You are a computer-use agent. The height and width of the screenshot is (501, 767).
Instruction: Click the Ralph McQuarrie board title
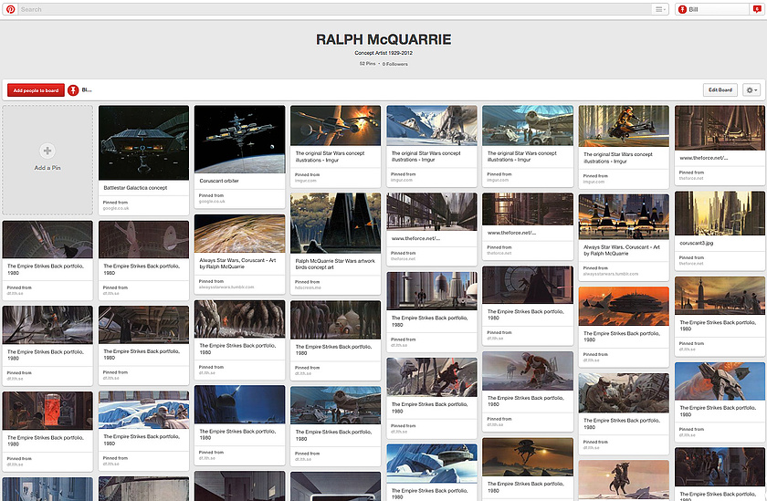383,39
